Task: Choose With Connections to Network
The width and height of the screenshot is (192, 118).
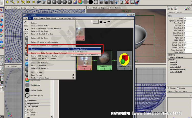Action: tap(86, 55)
